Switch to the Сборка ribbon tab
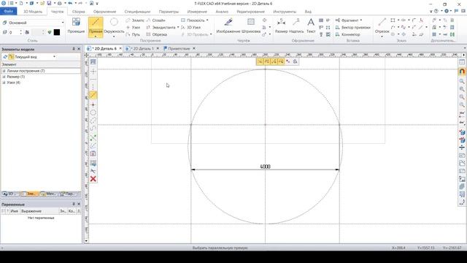The height and width of the screenshot is (263, 467). tap(78, 12)
